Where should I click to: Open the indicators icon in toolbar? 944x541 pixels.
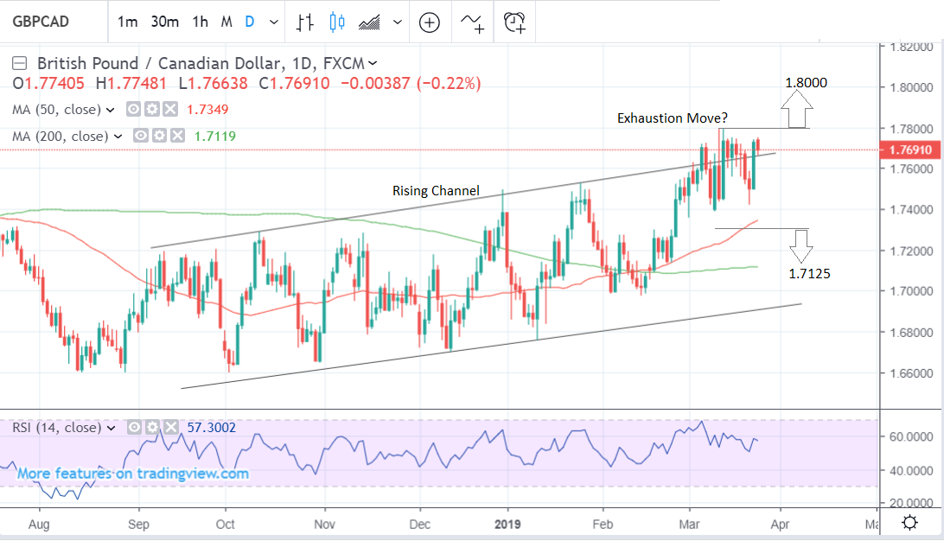tap(473, 22)
